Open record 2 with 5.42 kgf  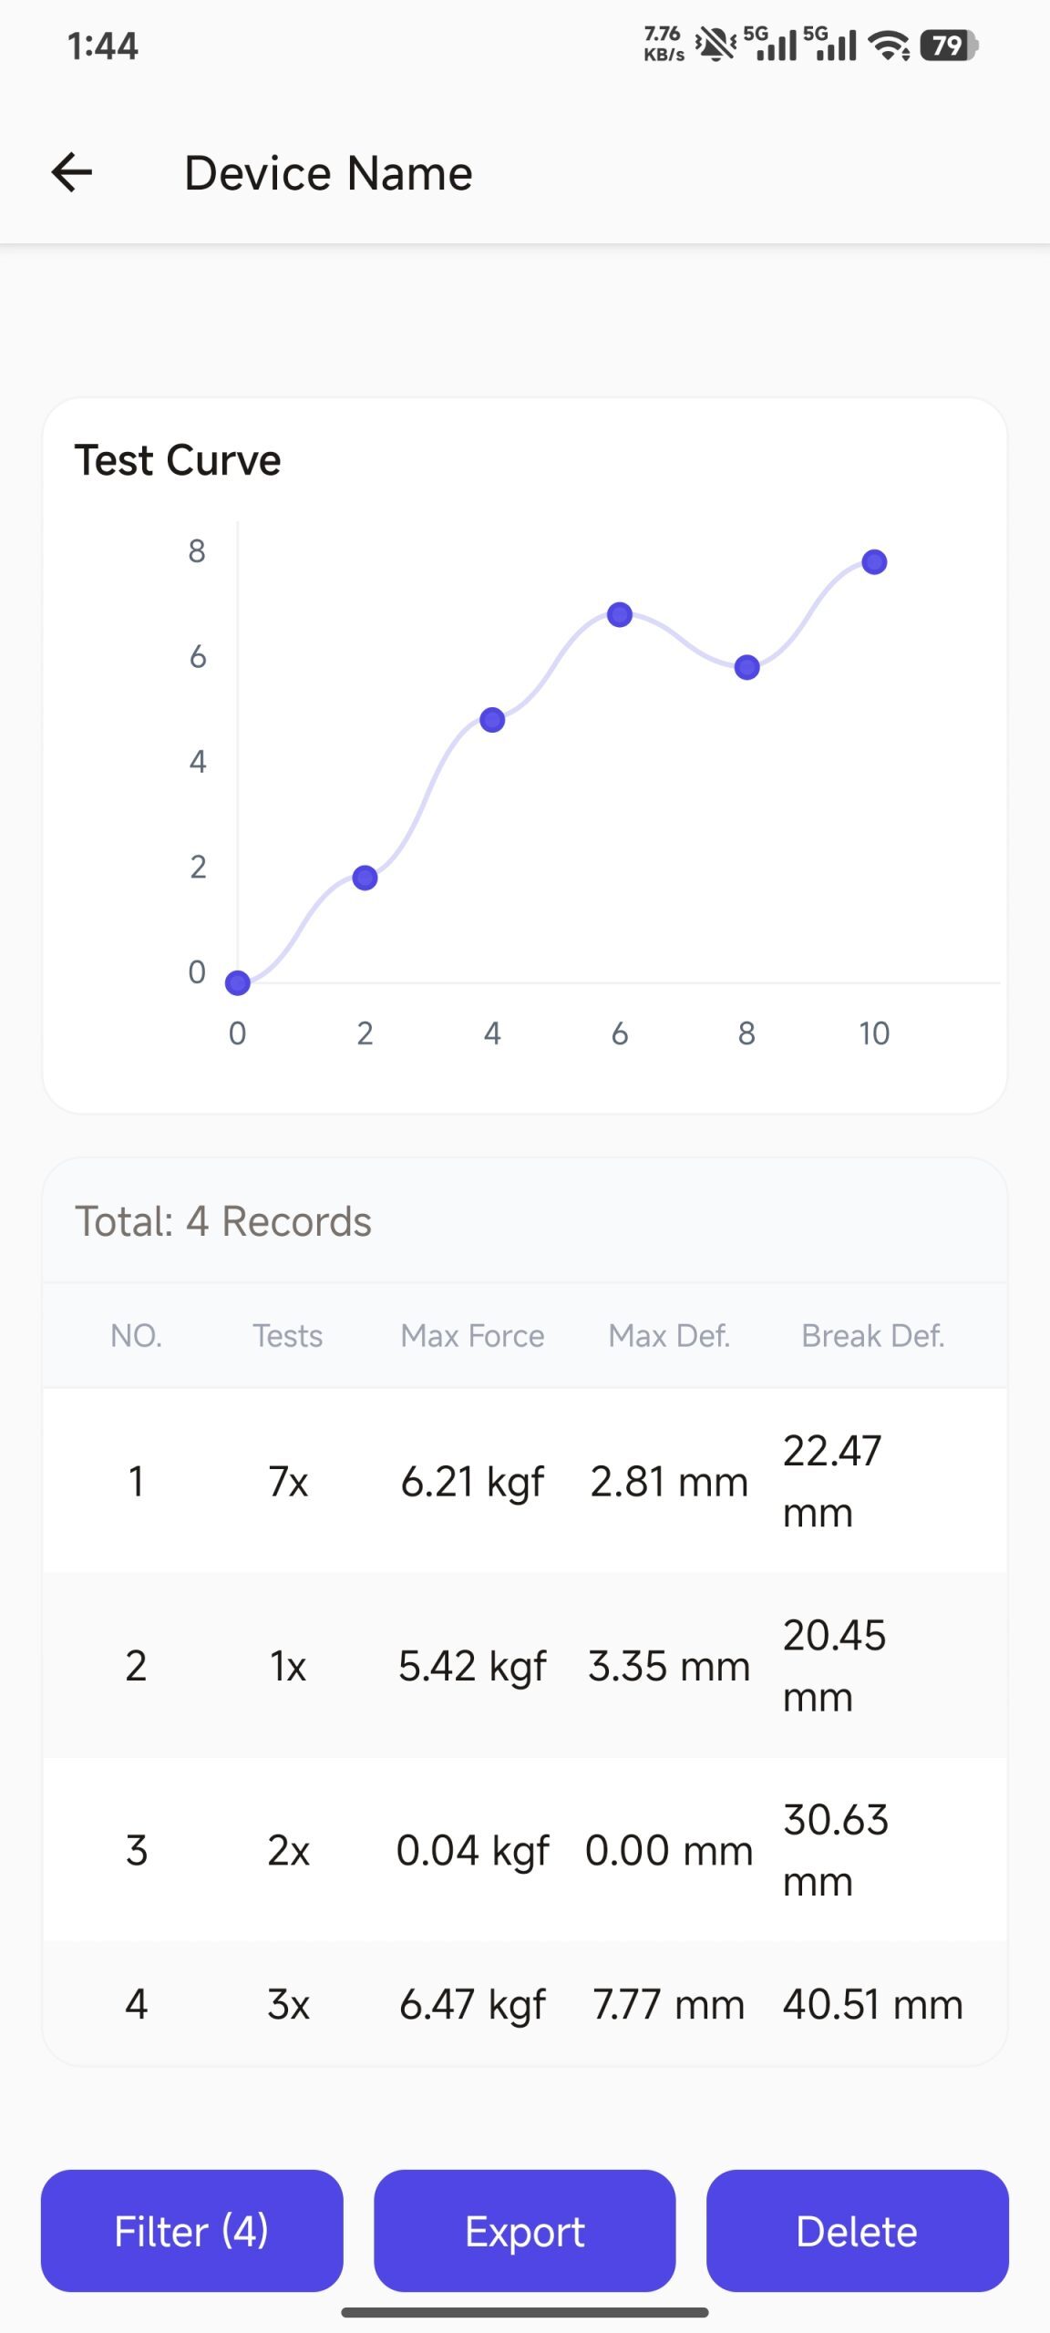[525, 1665]
